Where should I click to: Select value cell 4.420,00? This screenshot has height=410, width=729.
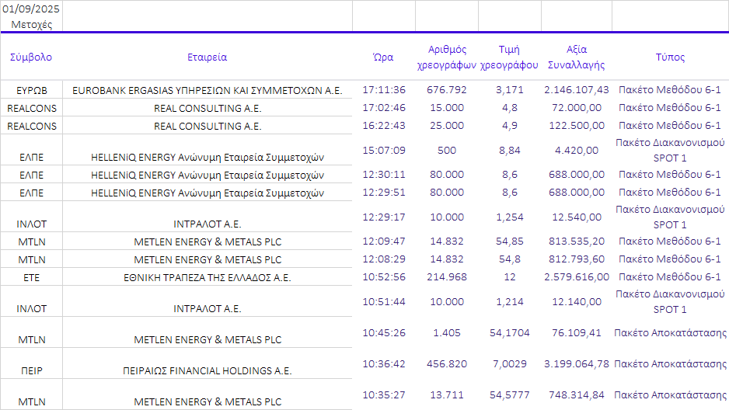[577, 151]
